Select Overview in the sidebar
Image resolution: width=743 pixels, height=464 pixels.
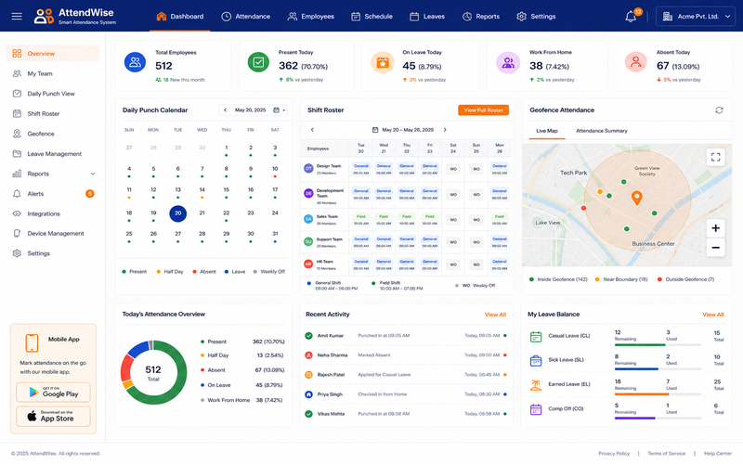click(x=53, y=54)
